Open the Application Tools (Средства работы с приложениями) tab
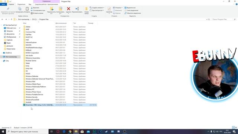This screenshot has height=134, width=238. tap(46, 4)
